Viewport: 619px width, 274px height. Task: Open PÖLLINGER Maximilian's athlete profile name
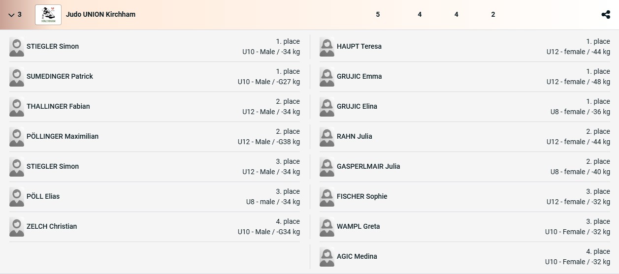[x=63, y=136]
